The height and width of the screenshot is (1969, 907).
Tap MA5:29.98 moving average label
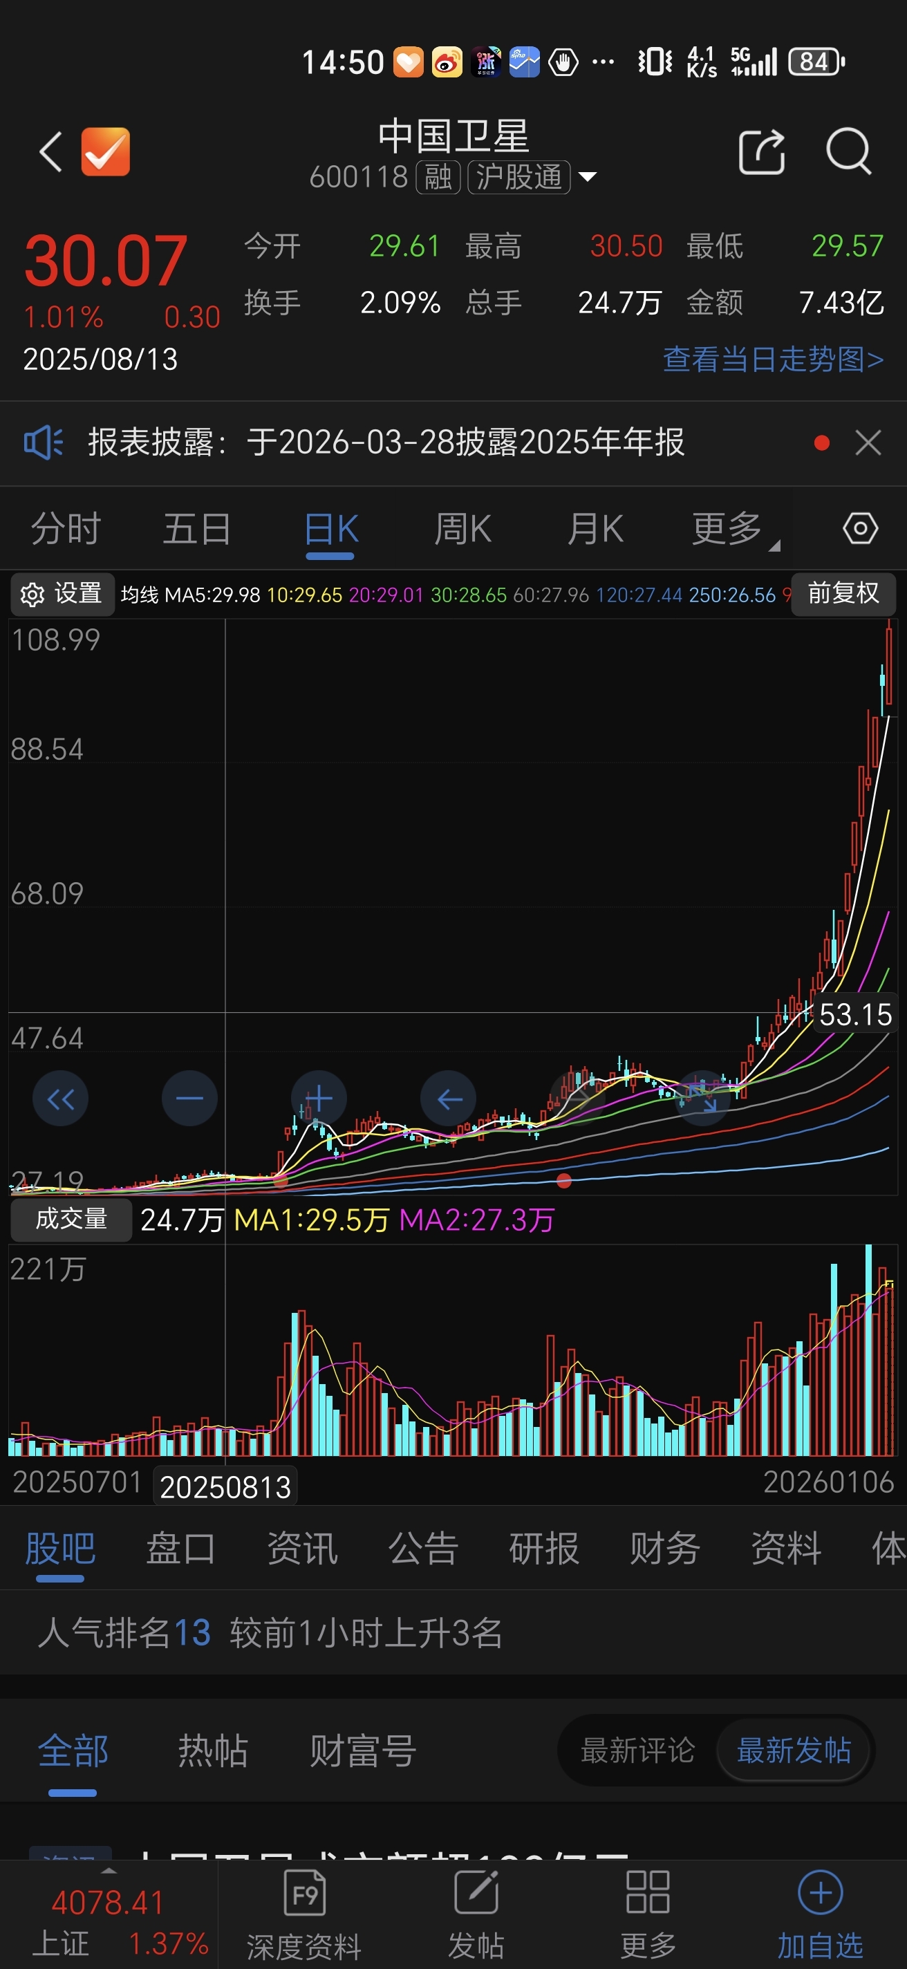point(212,595)
